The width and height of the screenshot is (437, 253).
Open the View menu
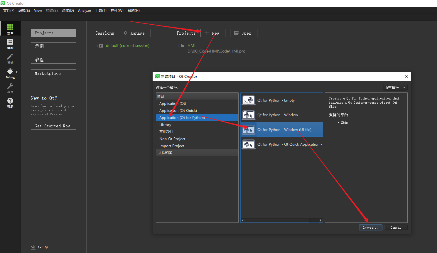pos(38,11)
